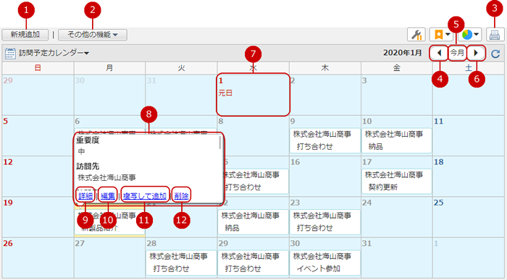Click the 編集 link in popup
This screenshot has height=280, width=507.
108,195
